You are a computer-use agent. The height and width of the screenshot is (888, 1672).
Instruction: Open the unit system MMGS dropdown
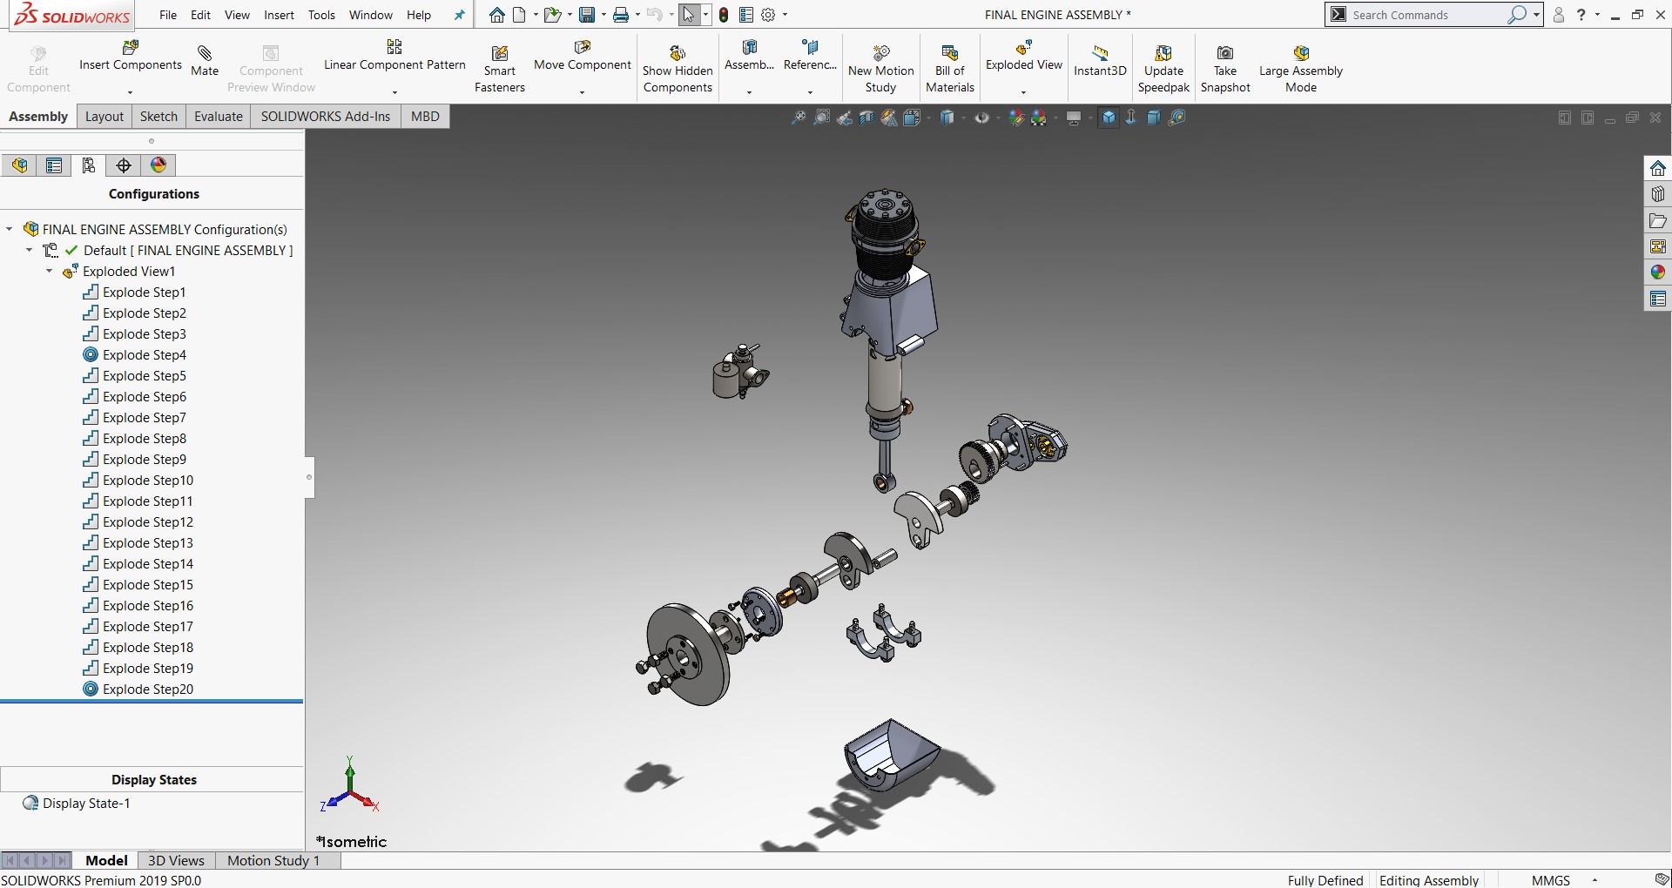[1594, 880]
